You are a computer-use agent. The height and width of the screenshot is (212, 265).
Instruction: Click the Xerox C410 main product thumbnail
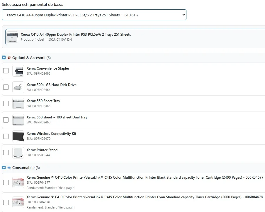[12, 37]
